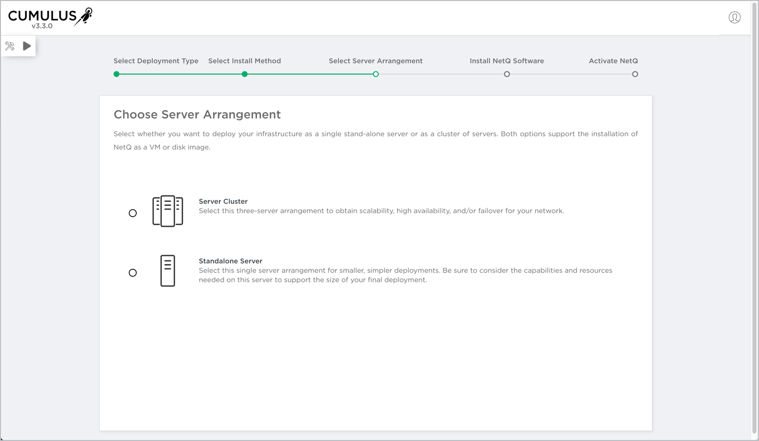759x441 pixels.
Task: Open the Install NetQ Software step label
Action: point(506,61)
